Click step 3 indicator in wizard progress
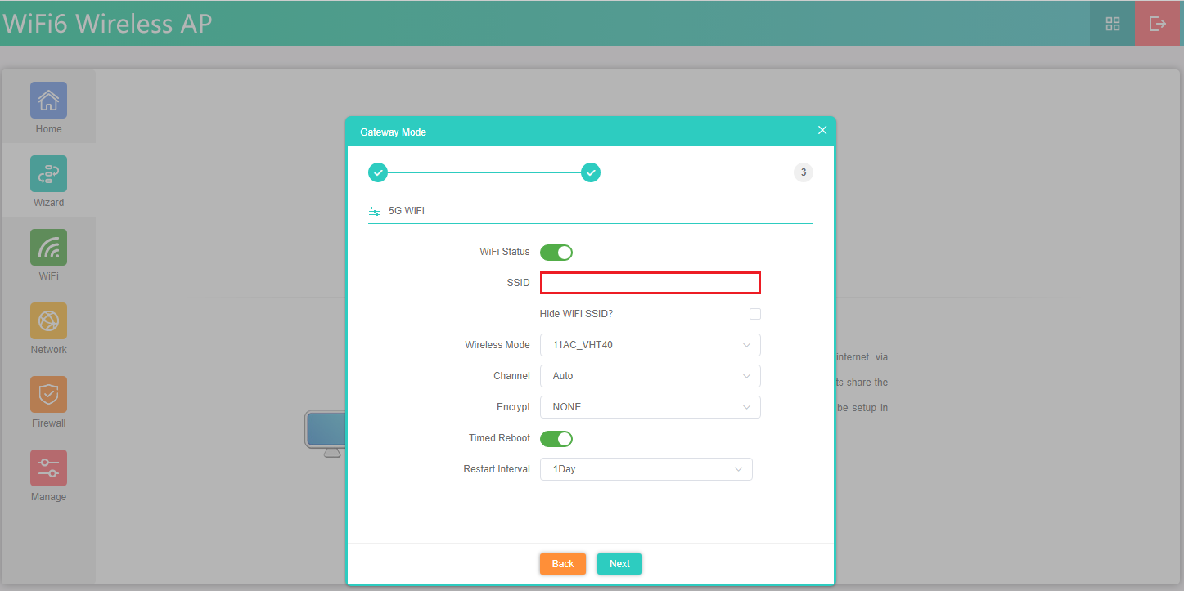Image resolution: width=1184 pixels, height=591 pixels. pos(803,172)
